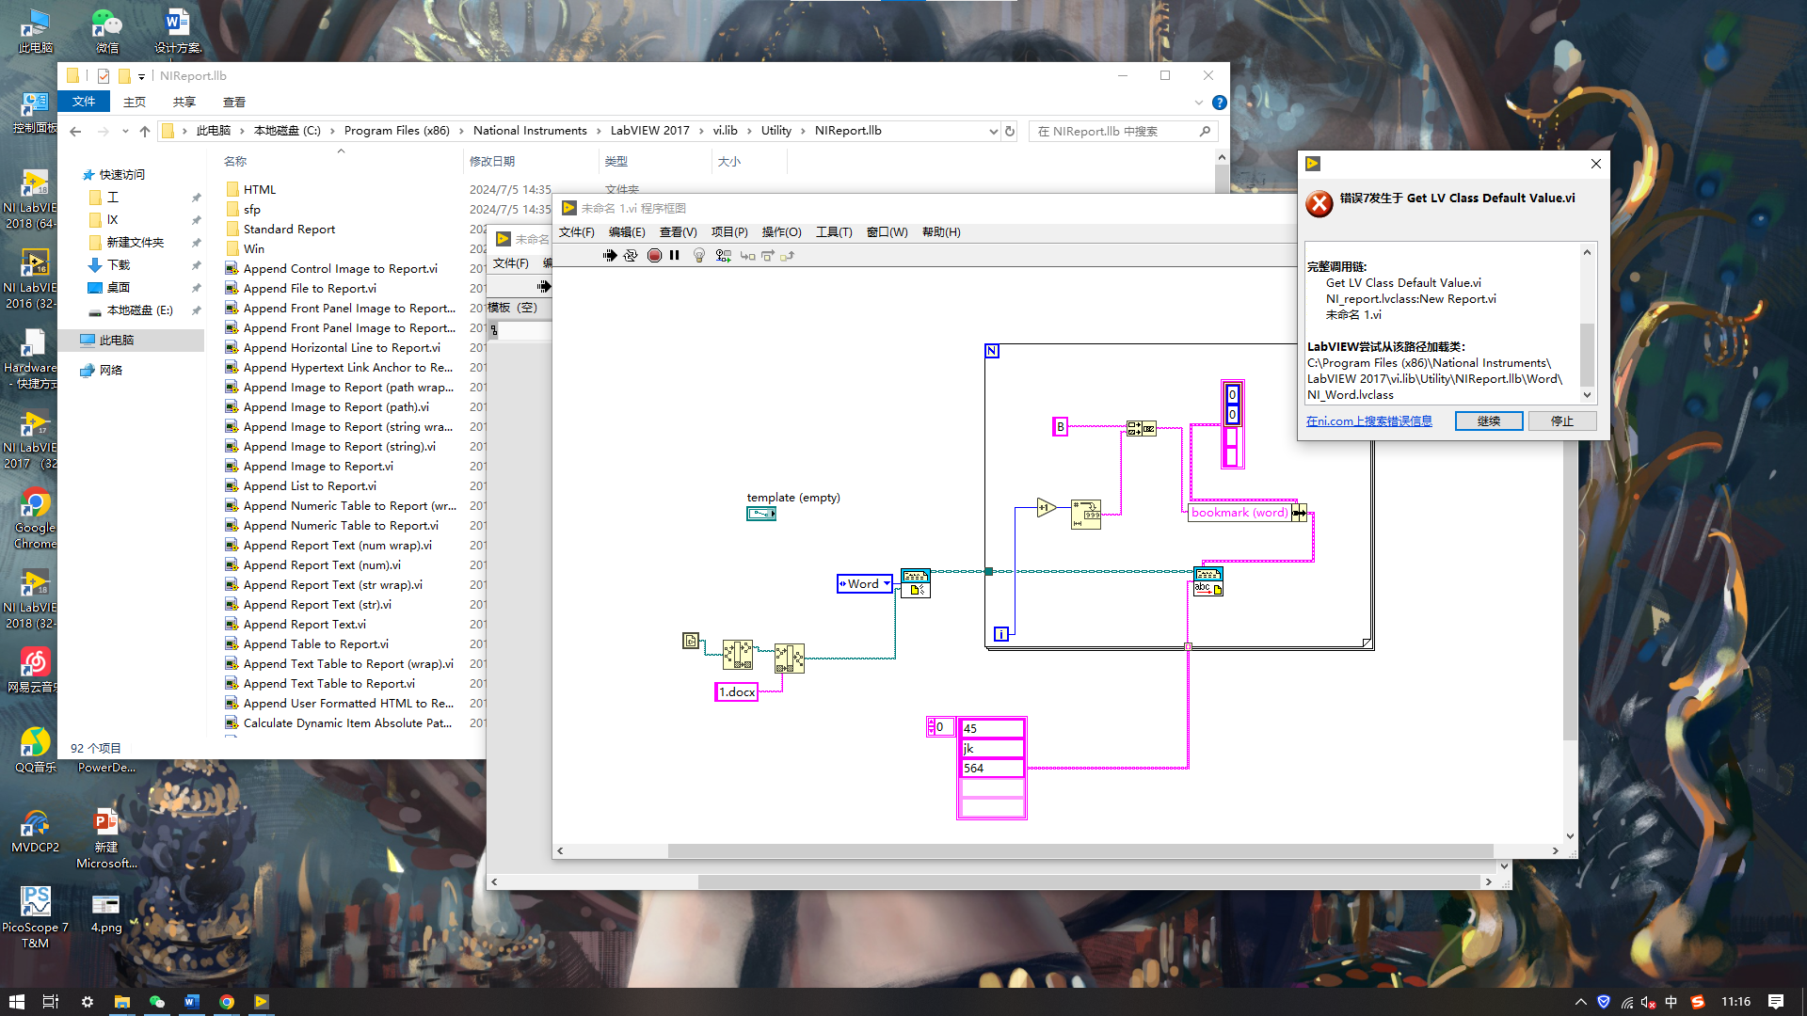Toggle Retain Wire Values icon

pyautogui.click(x=723, y=256)
